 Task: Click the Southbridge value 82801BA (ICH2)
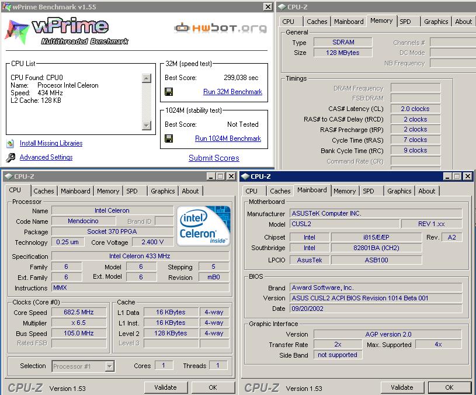[376, 248]
